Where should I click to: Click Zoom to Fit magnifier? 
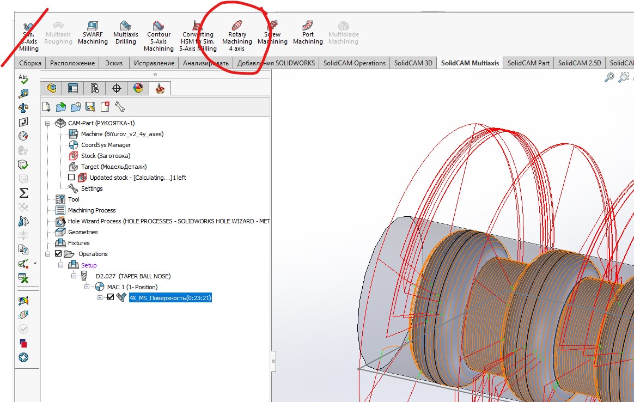pyautogui.click(x=609, y=77)
